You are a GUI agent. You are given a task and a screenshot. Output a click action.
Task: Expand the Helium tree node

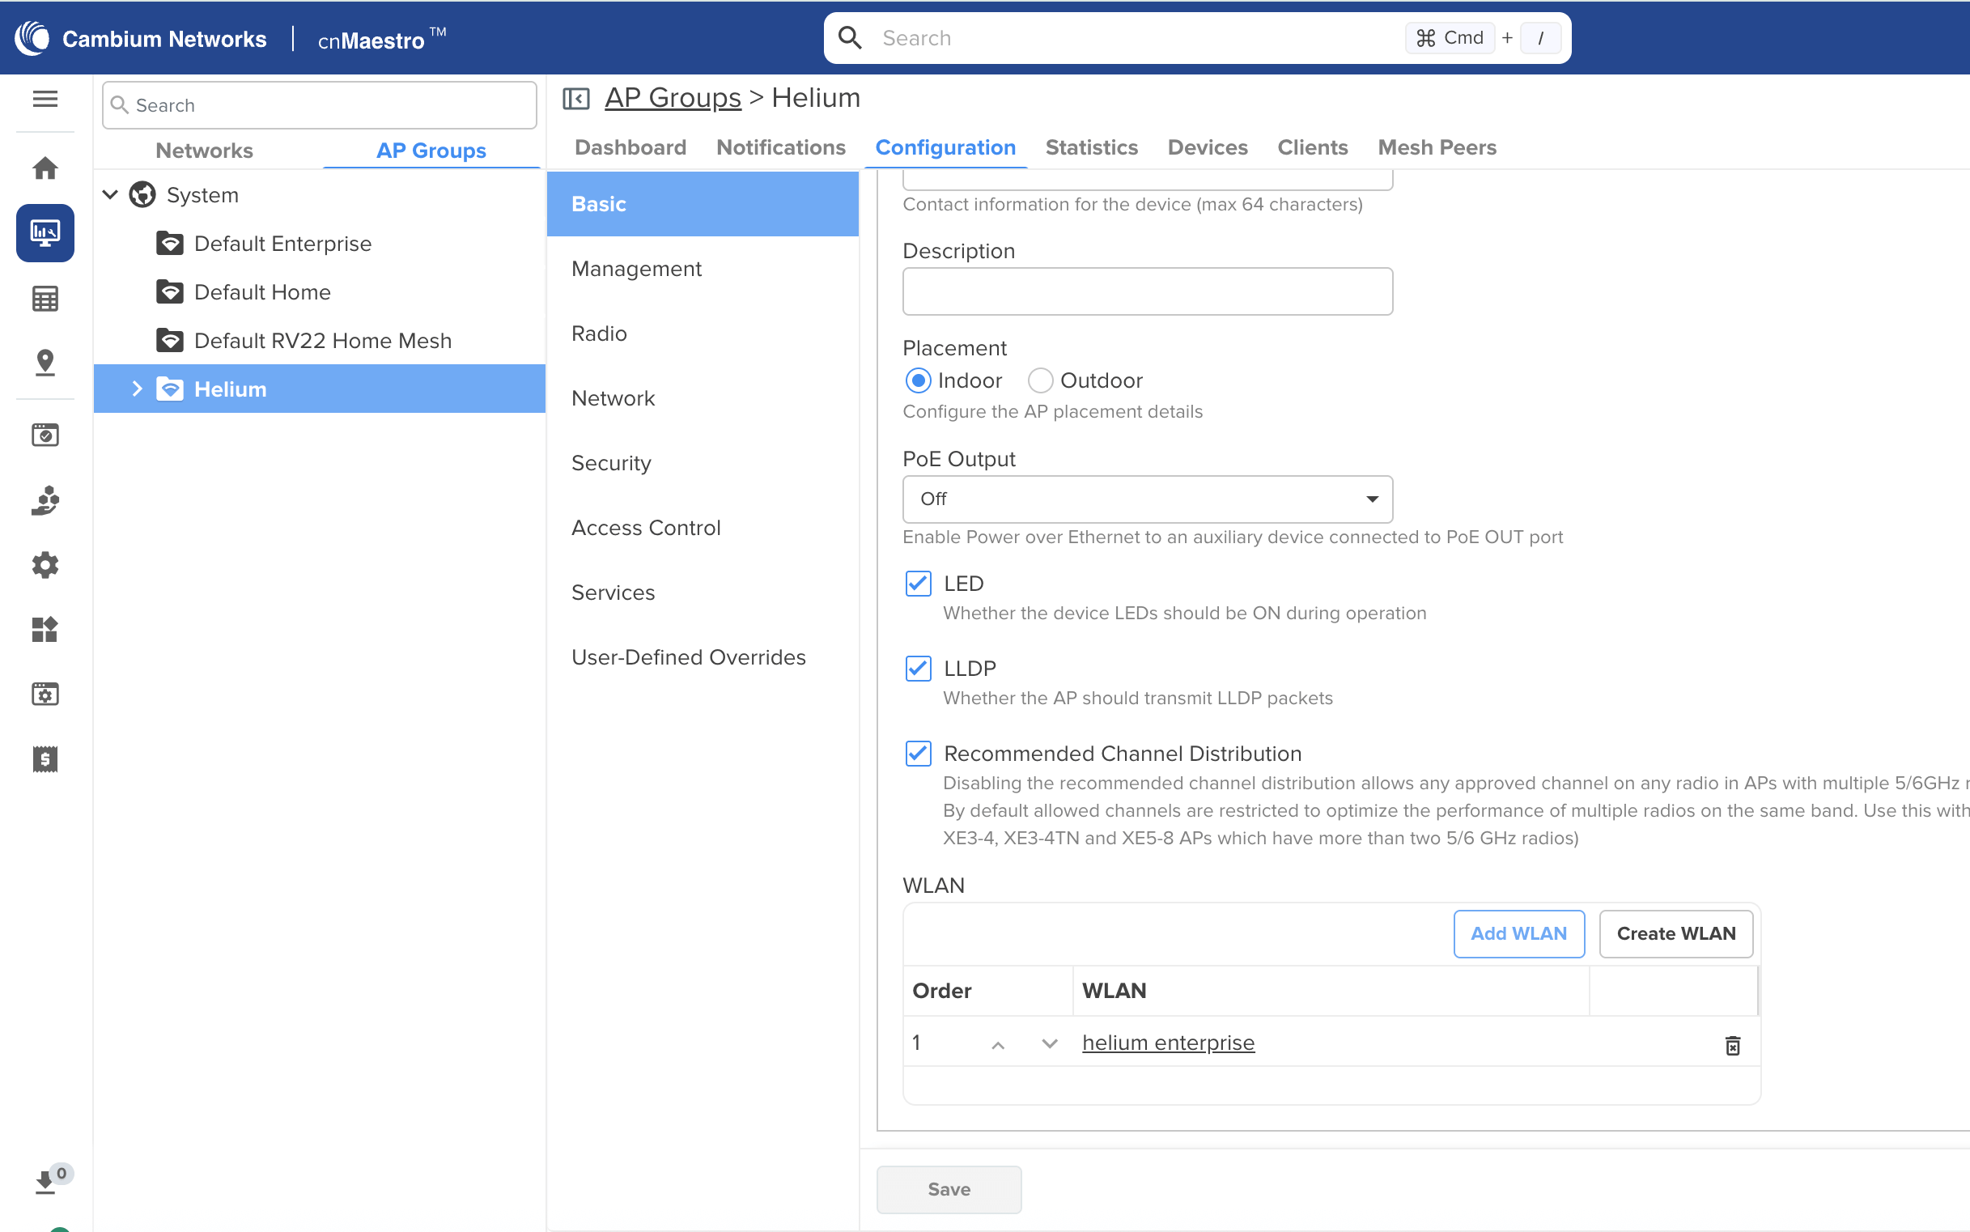137,389
